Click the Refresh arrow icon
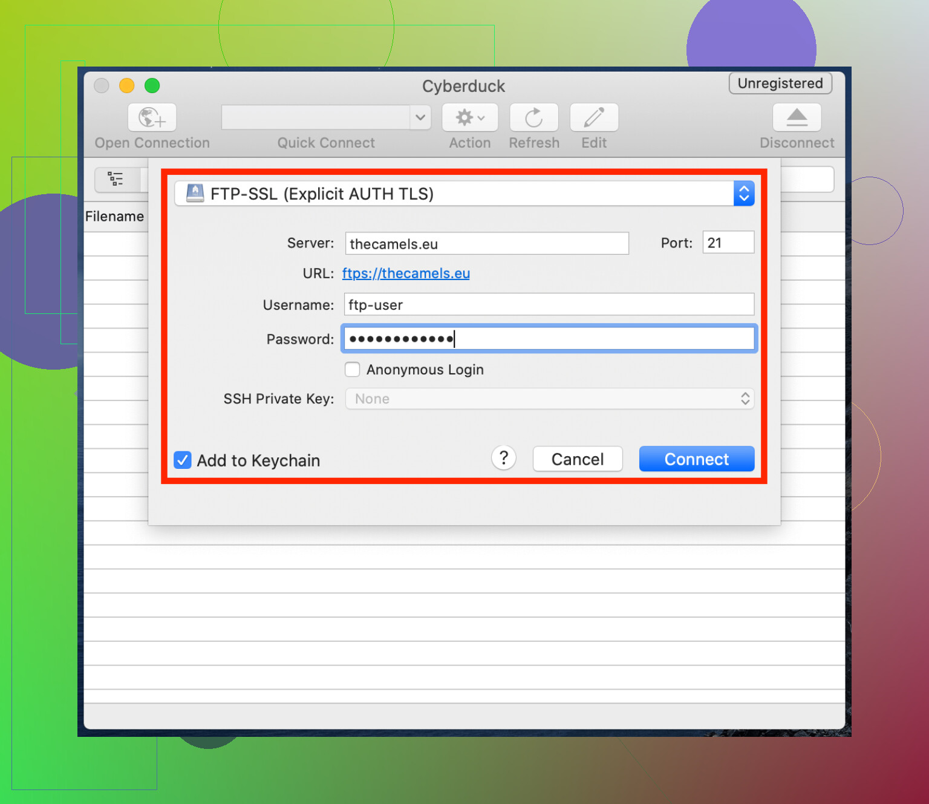This screenshot has height=804, width=929. pyautogui.click(x=533, y=117)
